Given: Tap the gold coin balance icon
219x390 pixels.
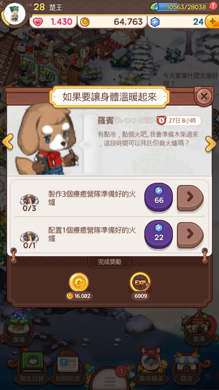Looking at the screenshot, I should [85, 22].
